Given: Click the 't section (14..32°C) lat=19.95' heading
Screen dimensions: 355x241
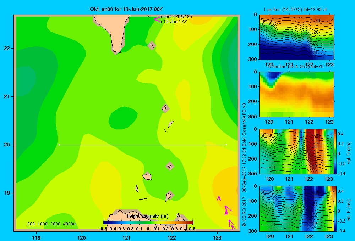Looking at the screenshot, I should click(x=295, y=10).
